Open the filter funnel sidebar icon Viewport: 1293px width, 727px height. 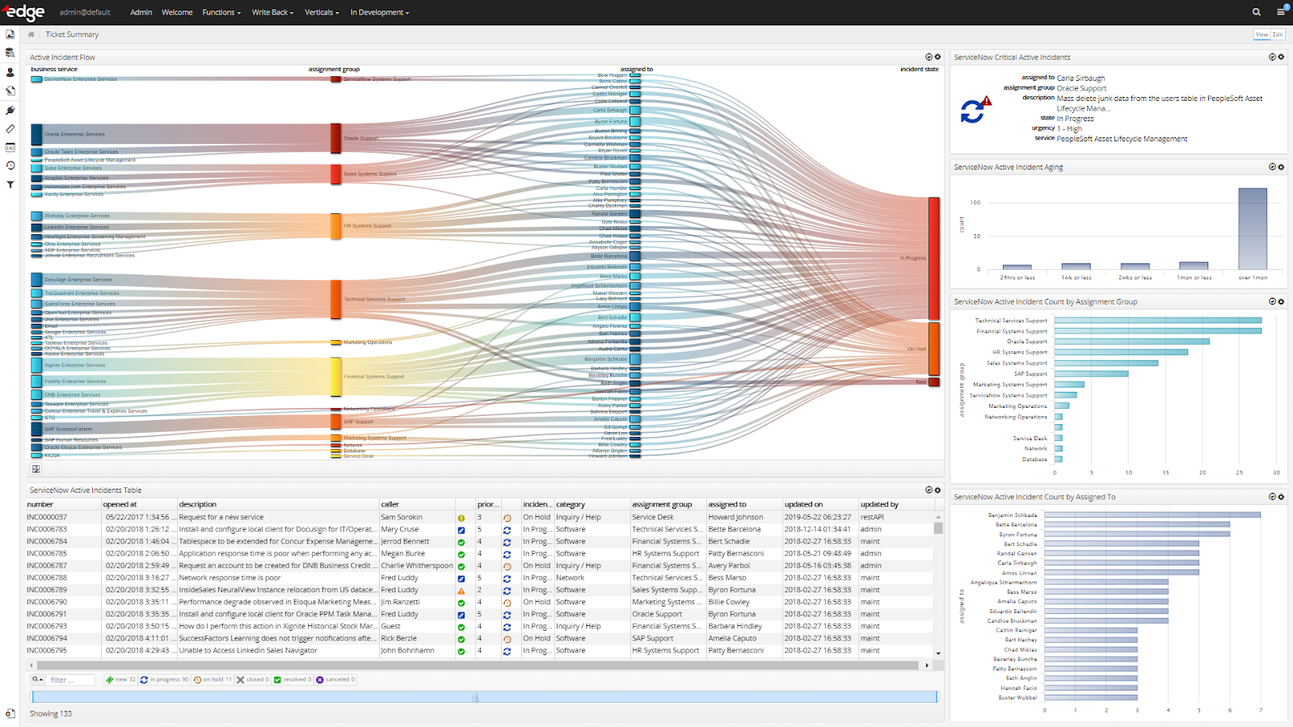click(x=11, y=185)
